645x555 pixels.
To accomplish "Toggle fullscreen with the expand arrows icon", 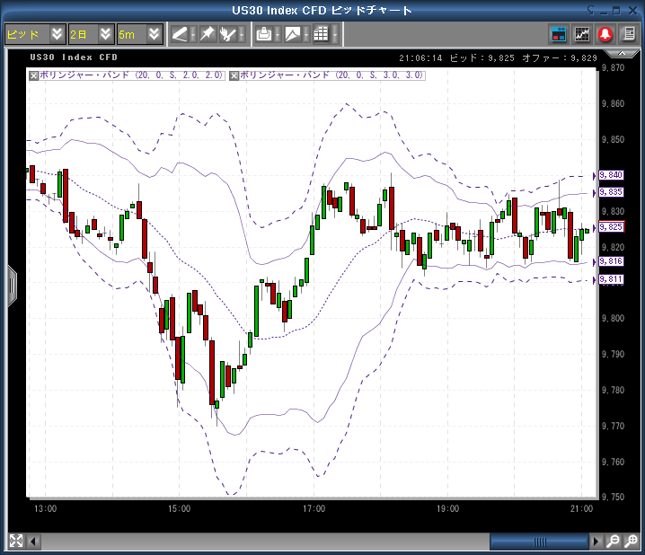I will click(15, 542).
